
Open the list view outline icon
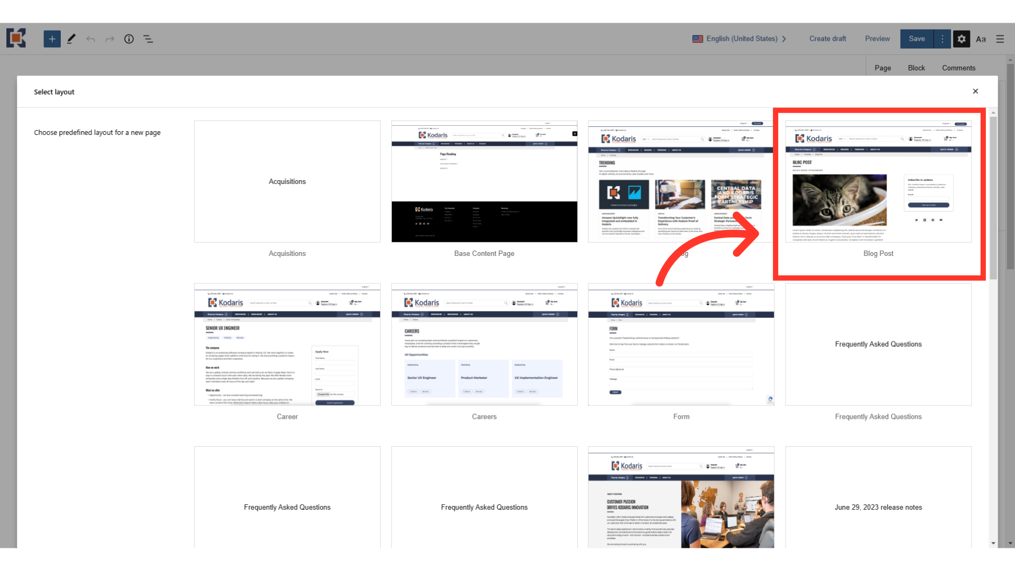(149, 39)
